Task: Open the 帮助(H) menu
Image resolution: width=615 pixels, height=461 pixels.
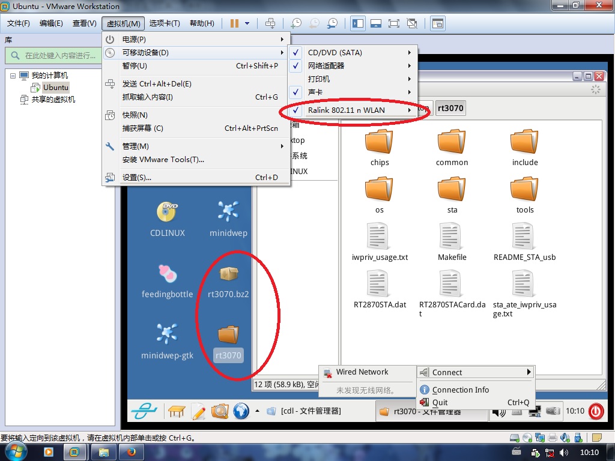Action: [x=202, y=23]
